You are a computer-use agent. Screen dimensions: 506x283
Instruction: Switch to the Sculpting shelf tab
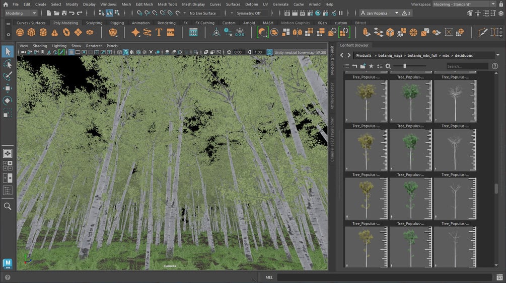pyautogui.click(x=94, y=23)
